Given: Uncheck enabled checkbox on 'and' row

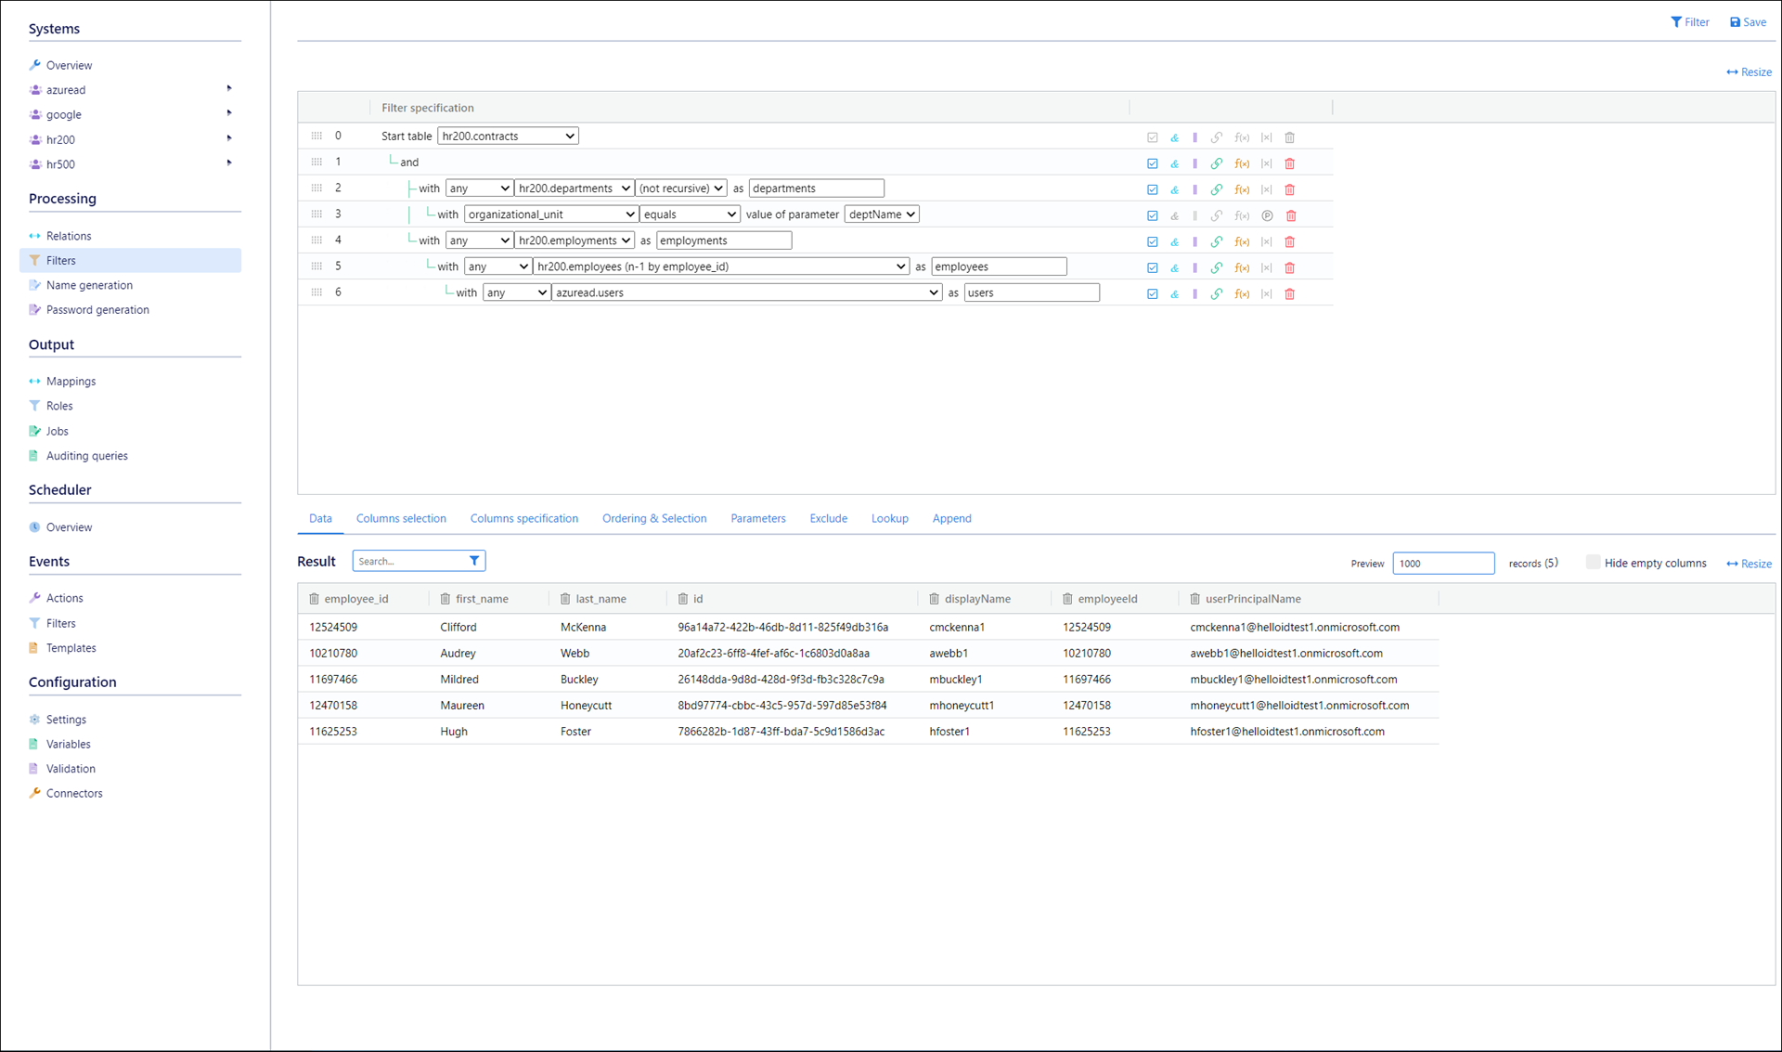Looking at the screenshot, I should (x=1152, y=163).
